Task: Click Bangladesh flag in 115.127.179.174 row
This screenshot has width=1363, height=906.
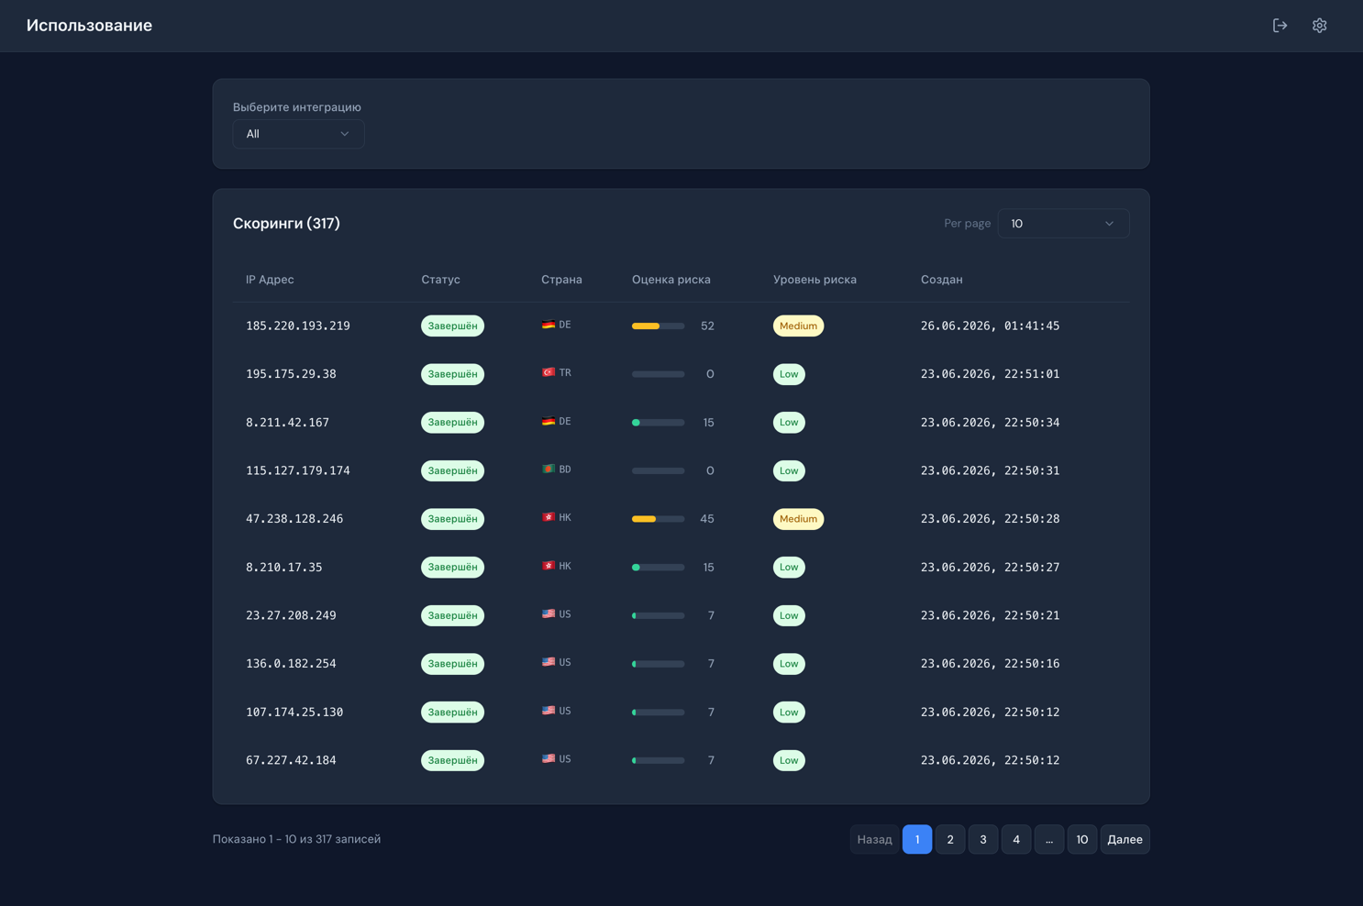Action: pos(549,469)
